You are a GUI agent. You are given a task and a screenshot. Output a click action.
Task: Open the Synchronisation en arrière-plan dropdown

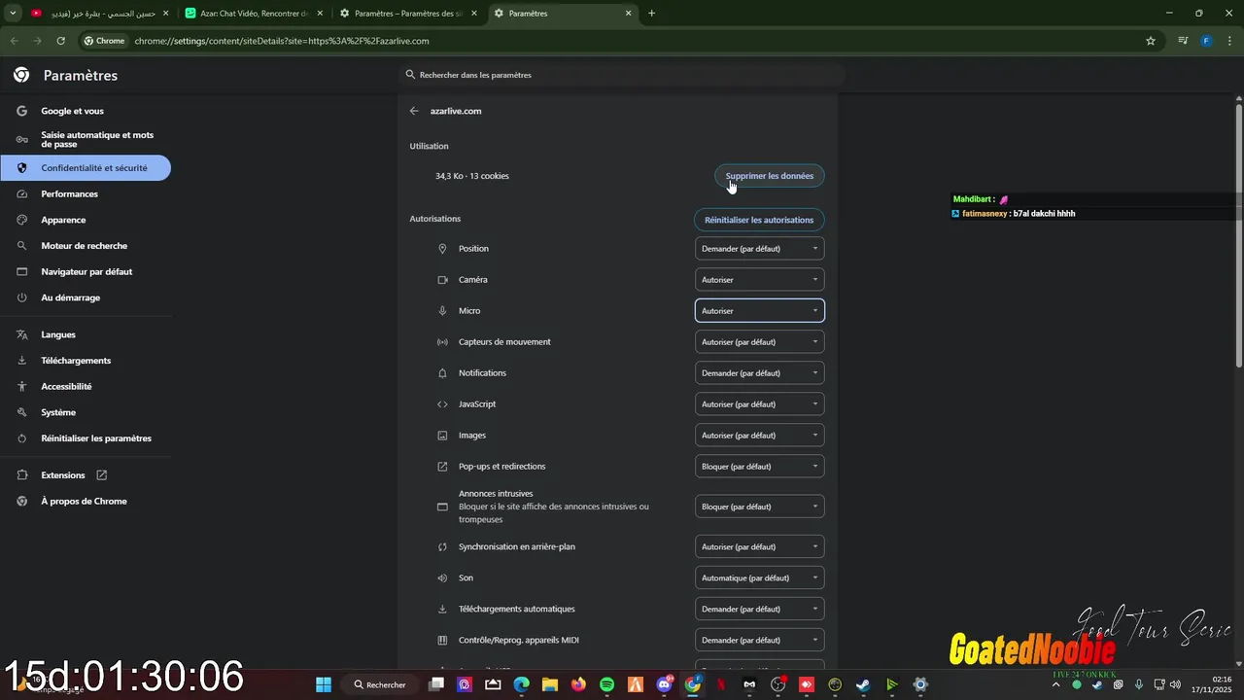tap(760, 546)
